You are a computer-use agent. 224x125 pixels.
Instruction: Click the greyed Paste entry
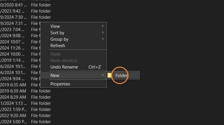55,54
